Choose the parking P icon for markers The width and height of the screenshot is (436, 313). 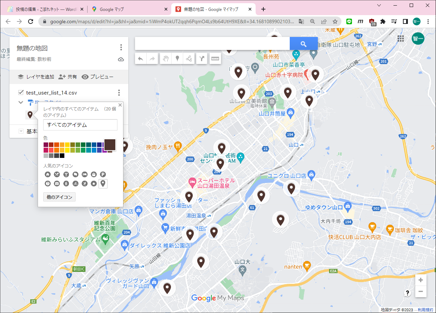tap(103, 174)
